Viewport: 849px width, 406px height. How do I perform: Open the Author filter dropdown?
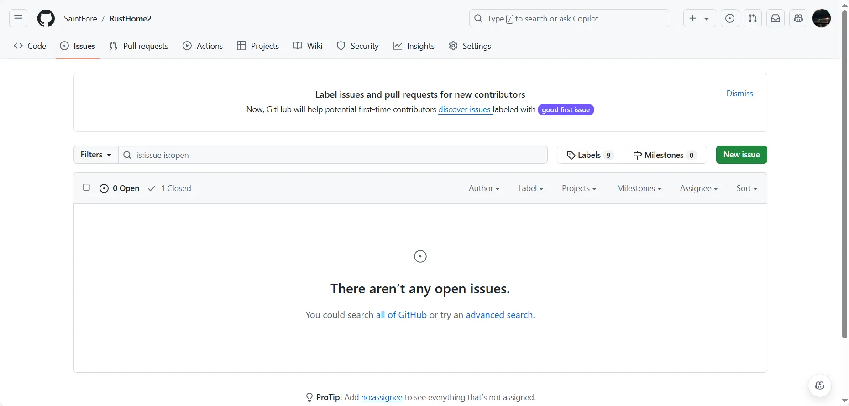pyautogui.click(x=484, y=188)
